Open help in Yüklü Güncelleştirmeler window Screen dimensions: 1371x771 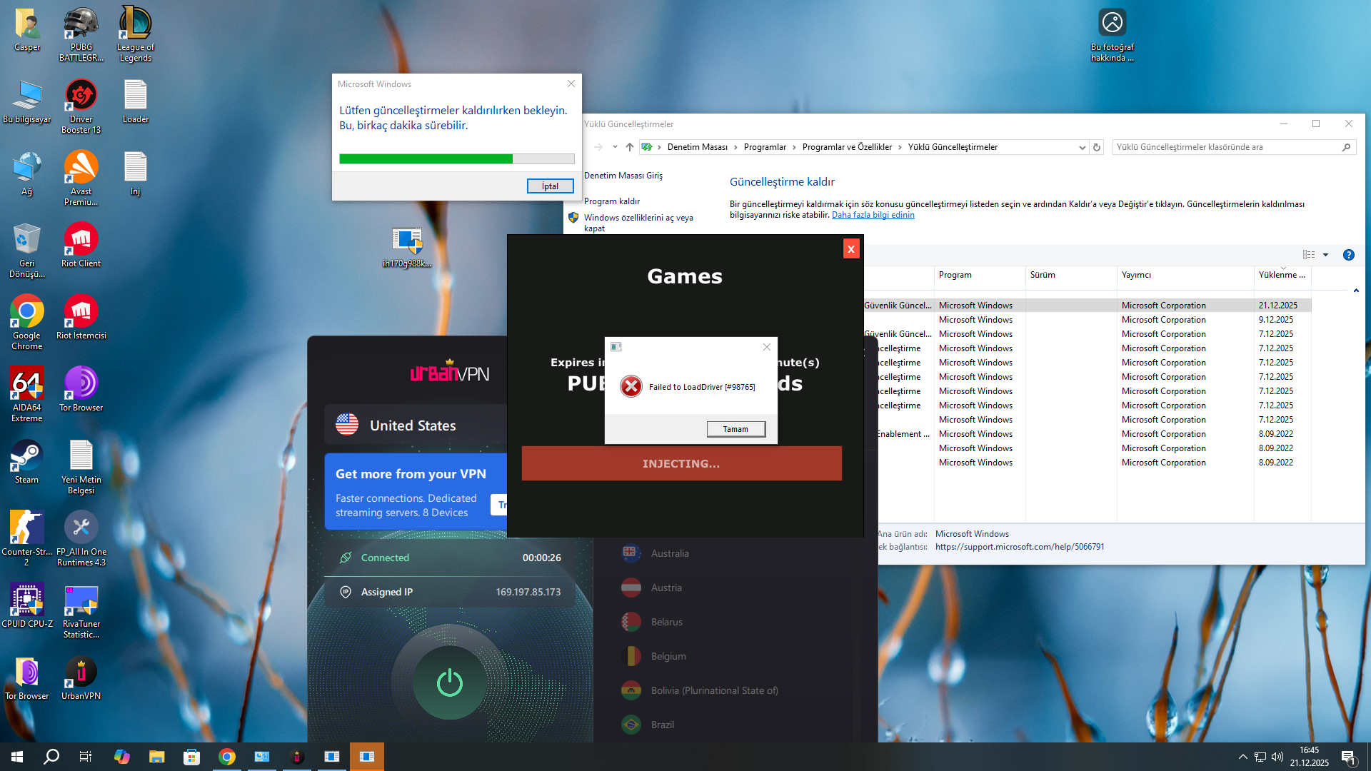[1349, 255]
